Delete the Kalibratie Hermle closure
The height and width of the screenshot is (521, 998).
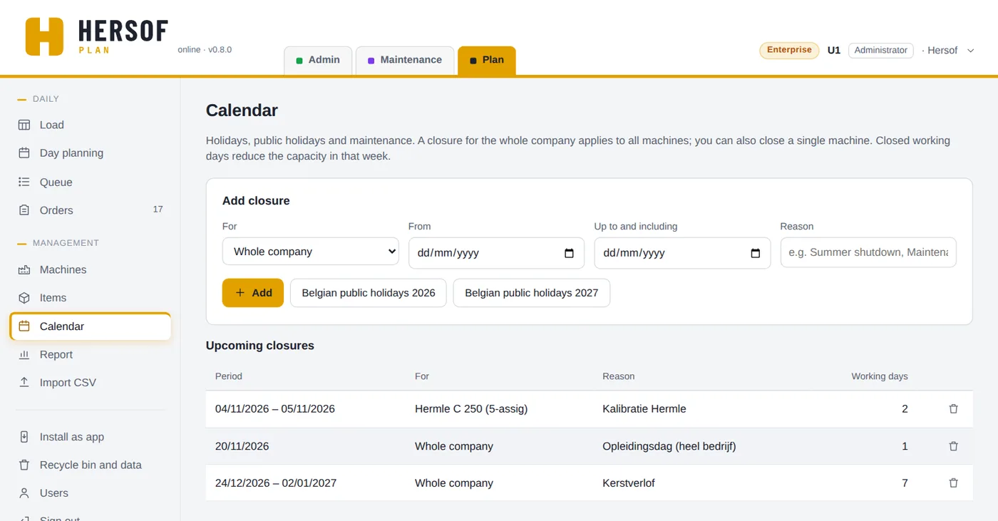coord(954,409)
